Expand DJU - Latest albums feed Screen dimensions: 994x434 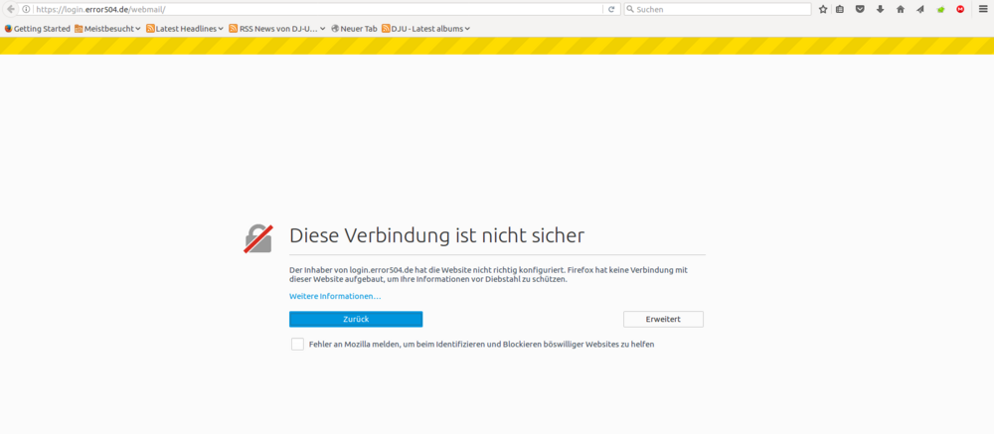426,29
